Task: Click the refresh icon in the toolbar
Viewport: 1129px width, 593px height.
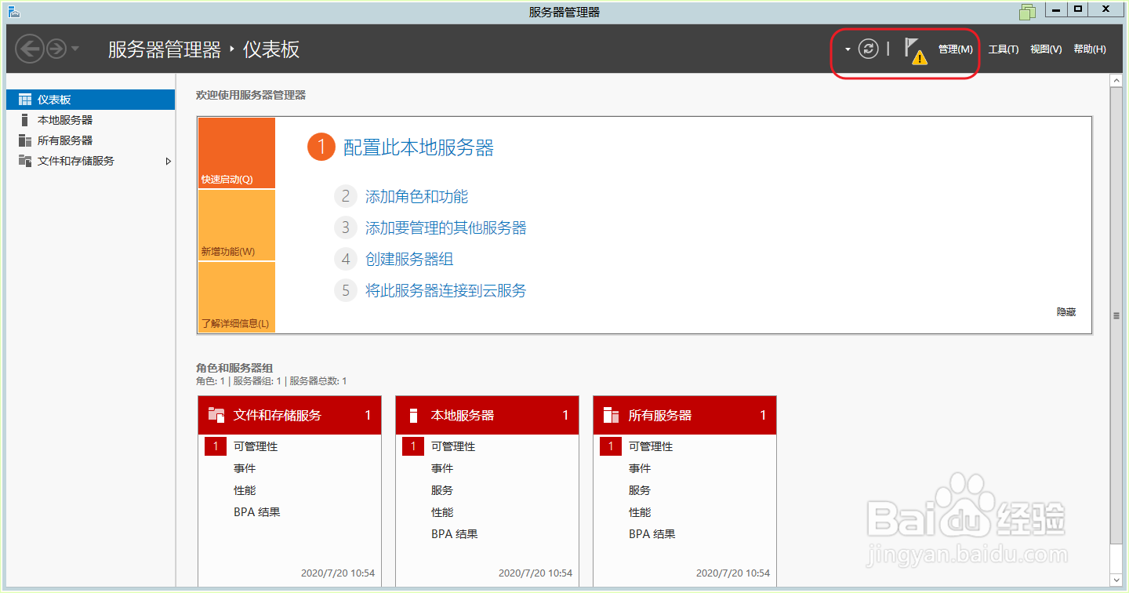Action: (x=869, y=48)
